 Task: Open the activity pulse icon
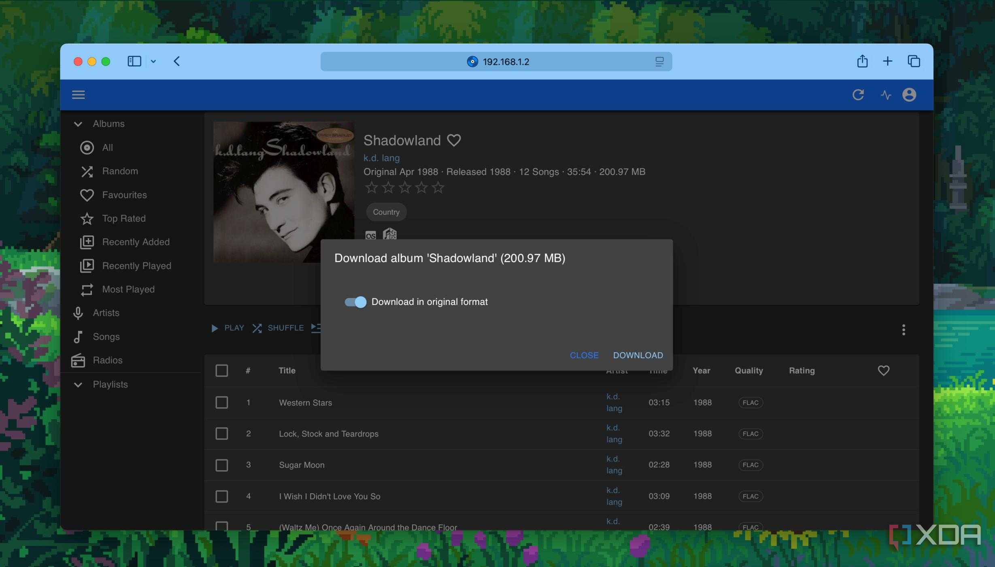886,95
